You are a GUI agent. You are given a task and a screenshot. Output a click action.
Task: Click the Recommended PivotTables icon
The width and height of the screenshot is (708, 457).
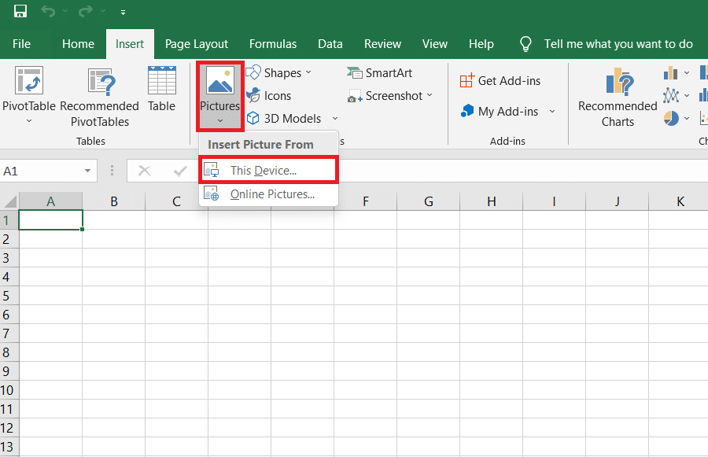click(x=101, y=81)
